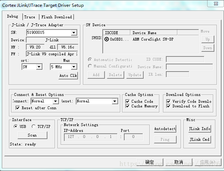The image size is (224, 171).
Task: Toggle the Cache Code checkbox
Action: (x=127, y=101)
